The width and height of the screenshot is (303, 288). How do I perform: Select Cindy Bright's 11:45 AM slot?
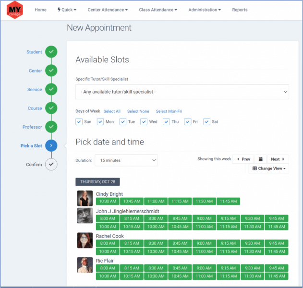pyautogui.click(x=228, y=201)
